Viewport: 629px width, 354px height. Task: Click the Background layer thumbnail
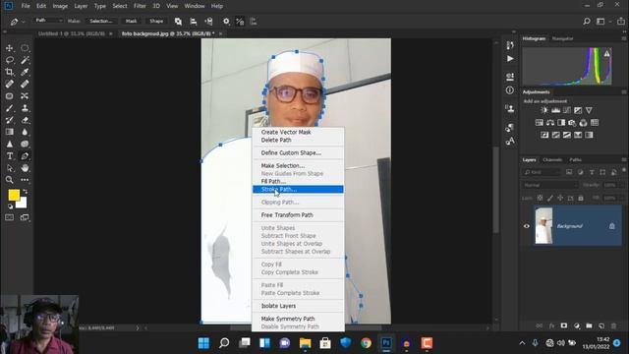point(543,225)
